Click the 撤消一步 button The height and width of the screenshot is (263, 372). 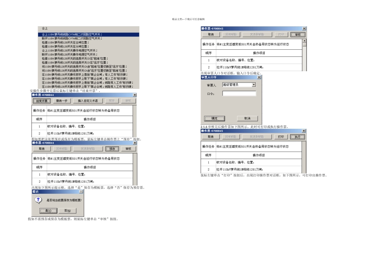[60, 101]
